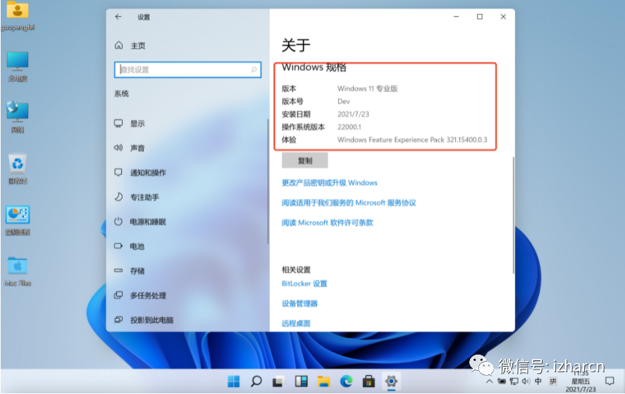Screen dimensions: 625x394
Task: Open 设备管理器 link
Action: click(x=299, y=304)
